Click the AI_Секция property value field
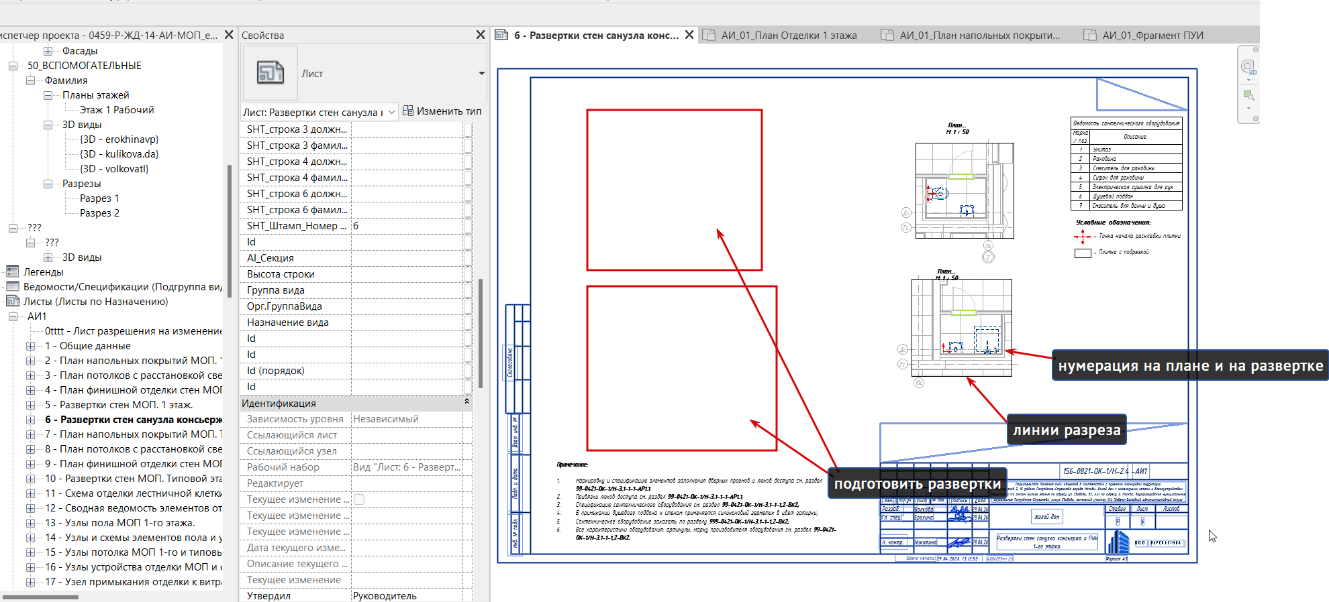1329x602 pixels. [407, 258]
